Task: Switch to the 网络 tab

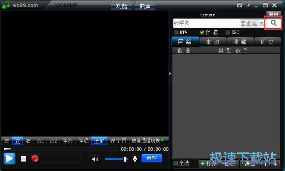Action: (185, 42)
